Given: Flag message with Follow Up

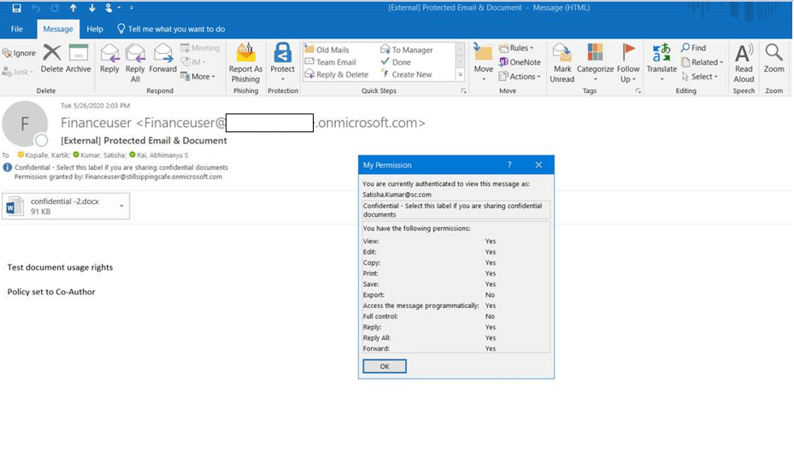Looking at the screenshot, I should point(628,62).
